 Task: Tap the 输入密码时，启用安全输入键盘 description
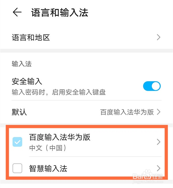point(59,92)
